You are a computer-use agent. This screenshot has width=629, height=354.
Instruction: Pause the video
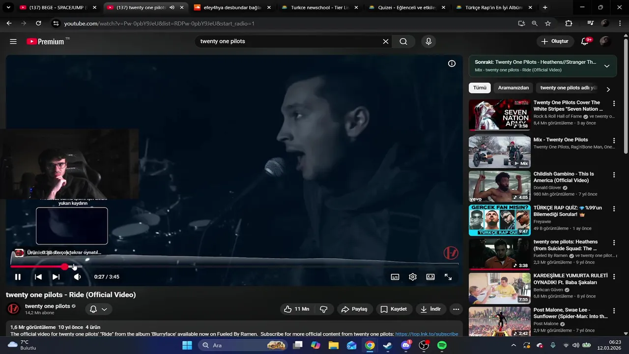[18, 277]
